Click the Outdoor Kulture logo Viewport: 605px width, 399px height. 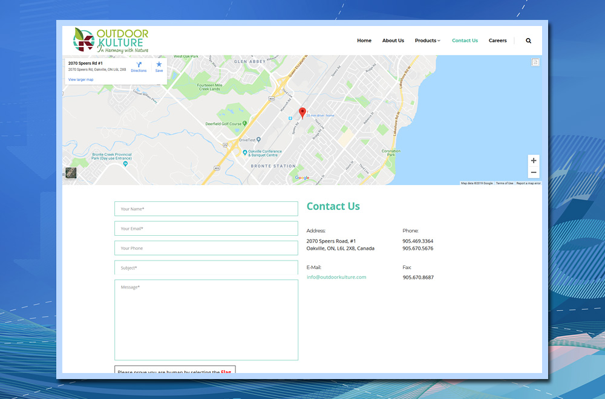click(111, 40)
